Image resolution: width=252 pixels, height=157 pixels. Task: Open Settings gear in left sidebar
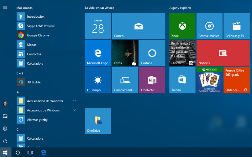coord(5,129)
